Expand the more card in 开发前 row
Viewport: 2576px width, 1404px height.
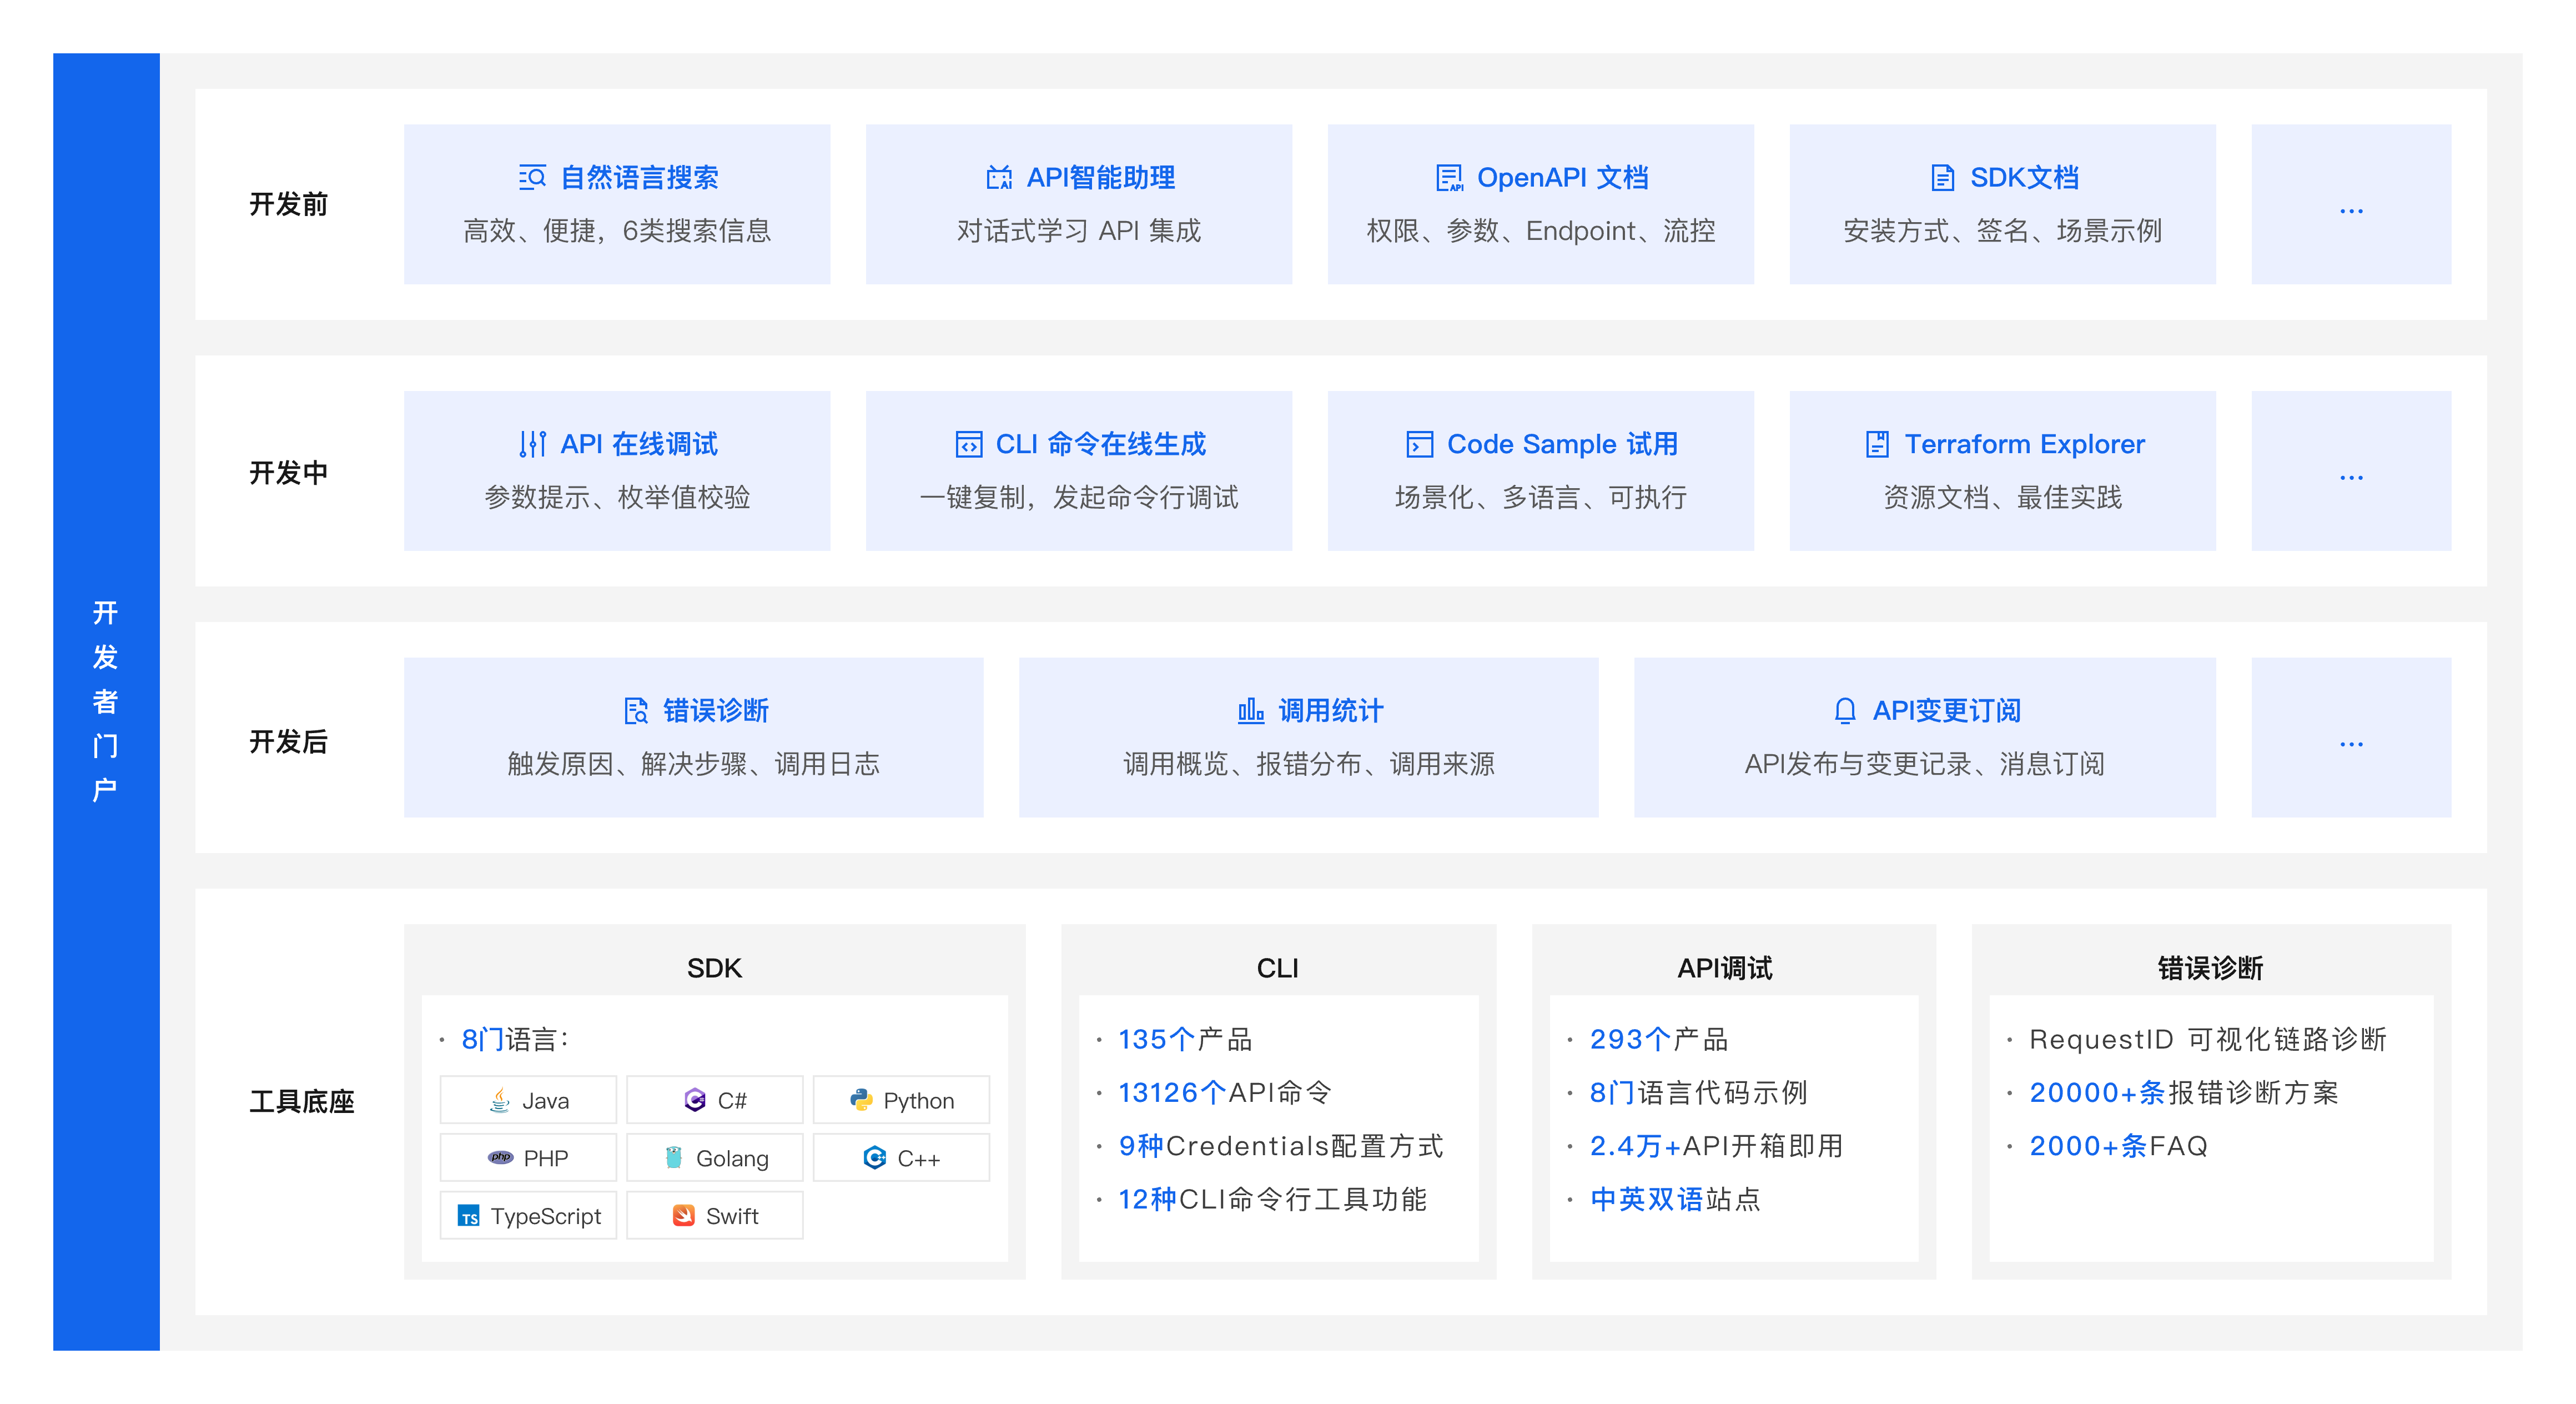2351,204
